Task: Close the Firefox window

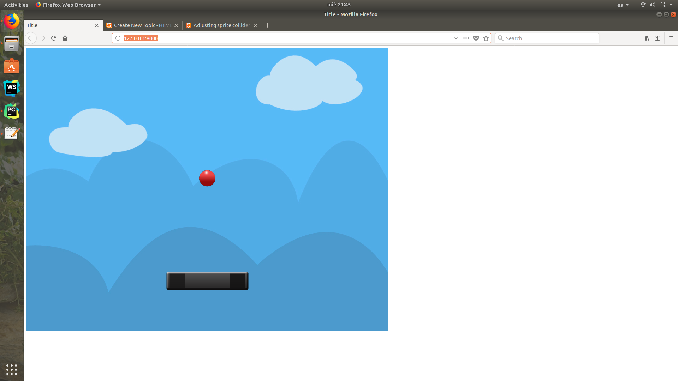Action: pos(673,14)
